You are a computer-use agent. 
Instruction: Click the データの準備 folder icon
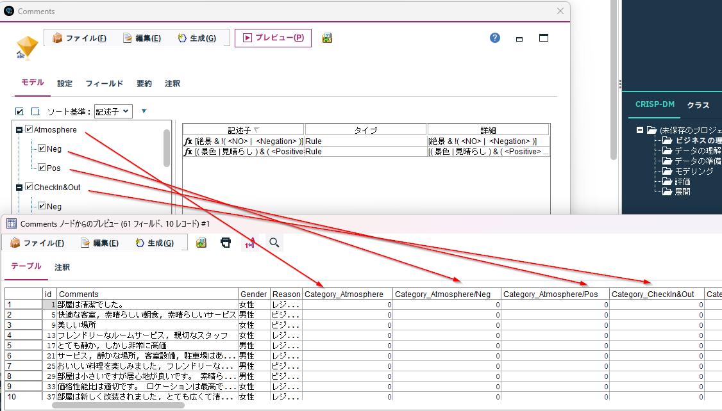click(x=667, y=161)
